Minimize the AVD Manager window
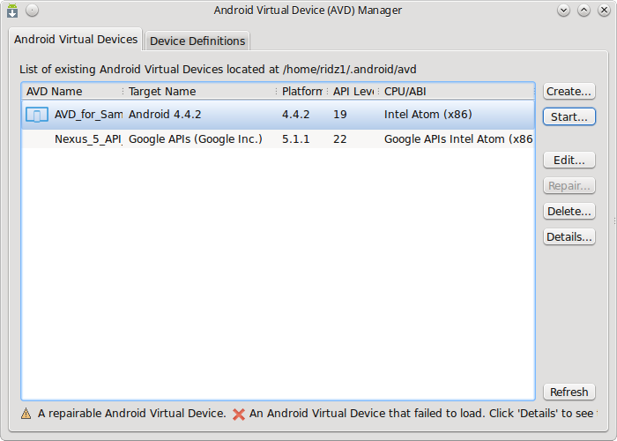 [x=565, y=11]
